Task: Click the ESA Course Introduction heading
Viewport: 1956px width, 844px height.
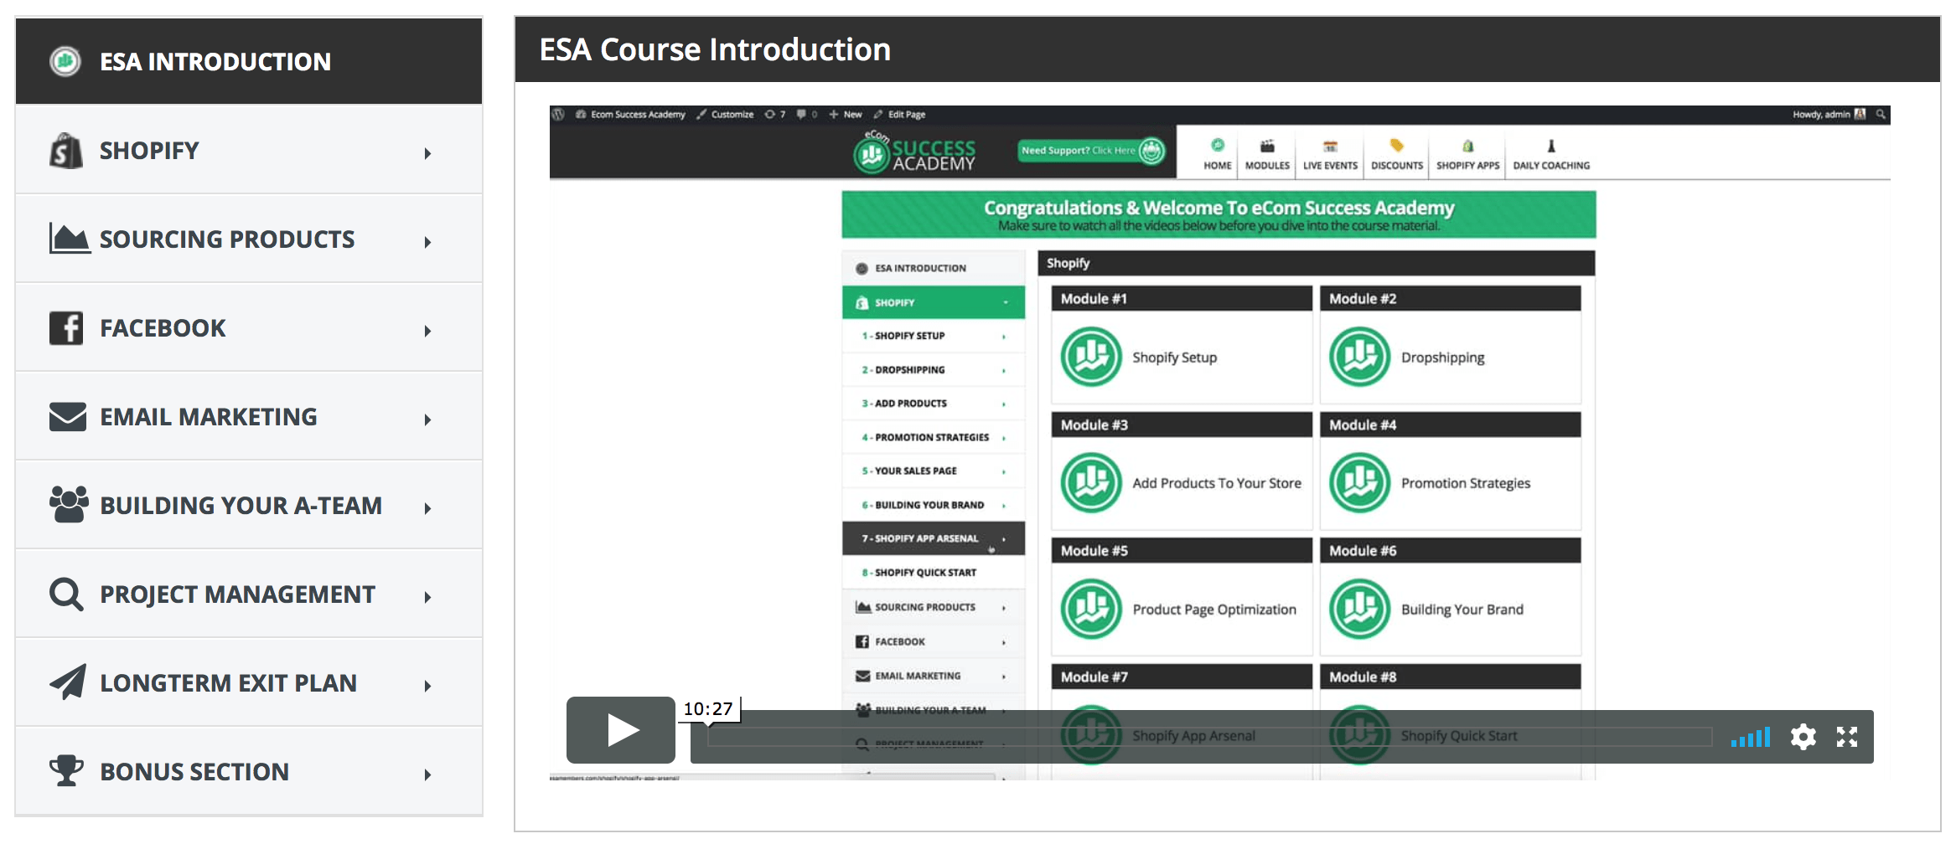Action: pyautogui.click(x=715, y=49)
